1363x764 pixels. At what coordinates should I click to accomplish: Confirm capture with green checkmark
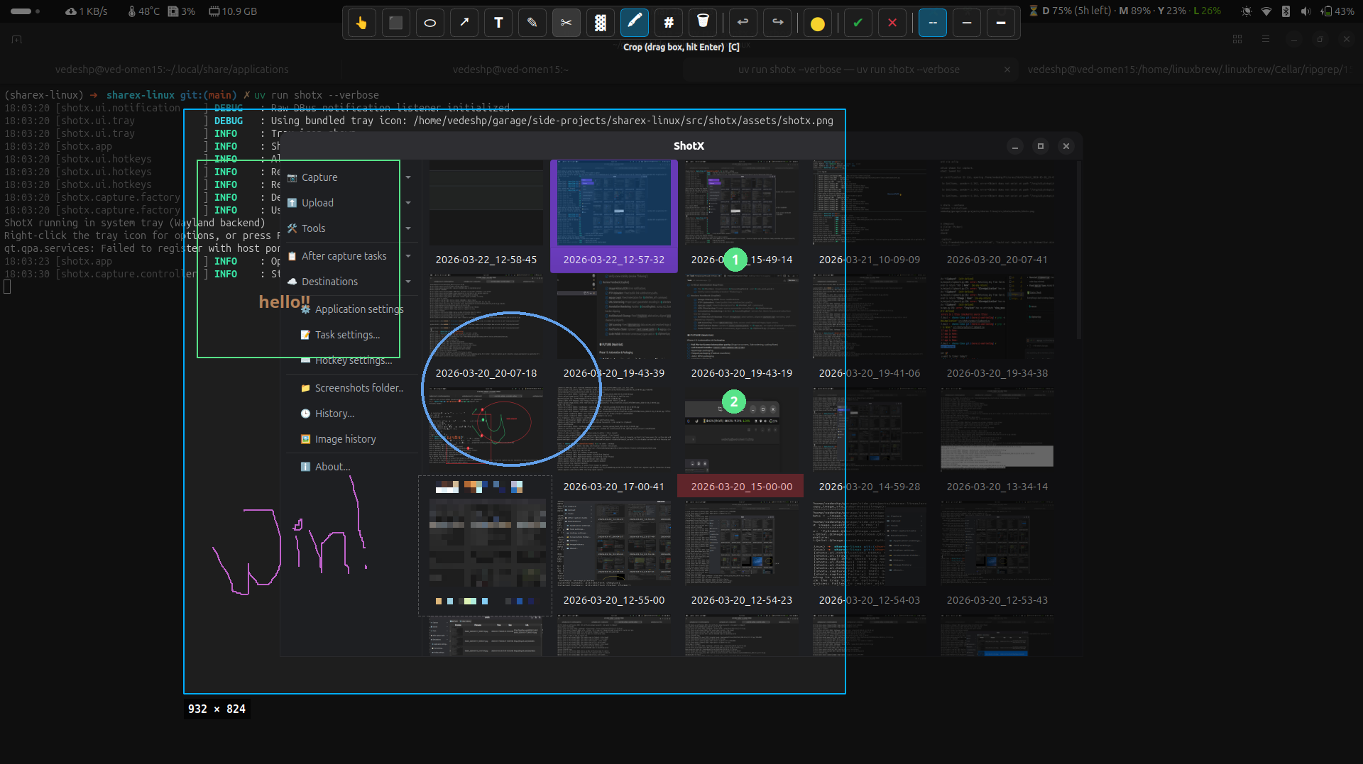(x=858, y=23)
